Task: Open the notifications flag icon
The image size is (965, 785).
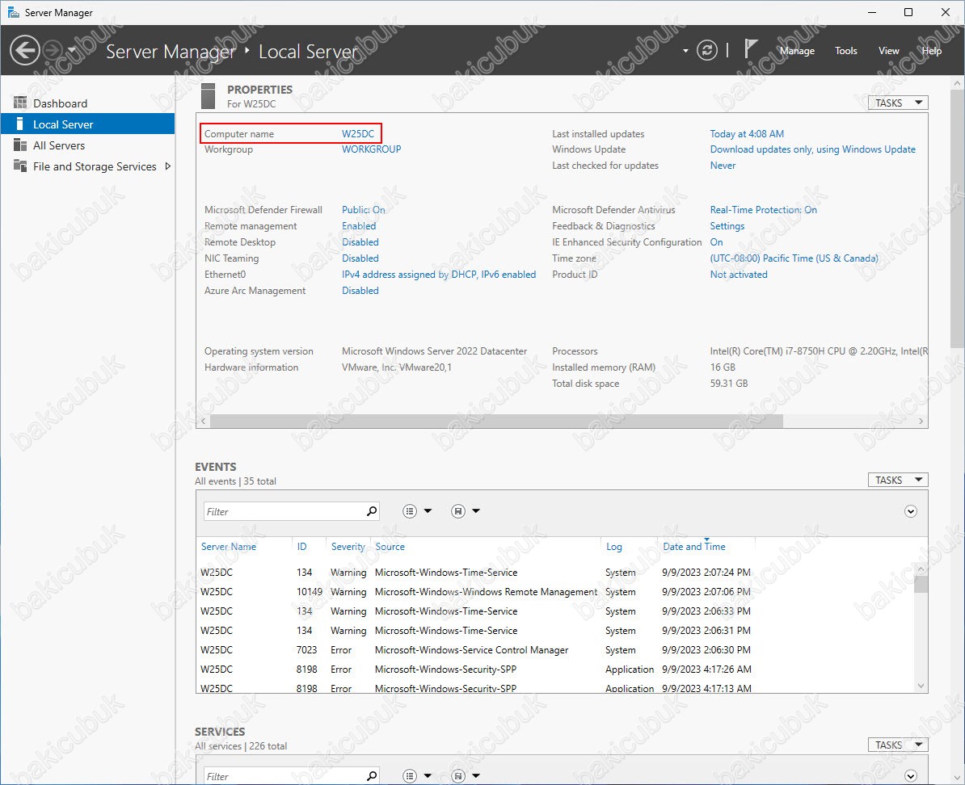Action: point(751,50)
